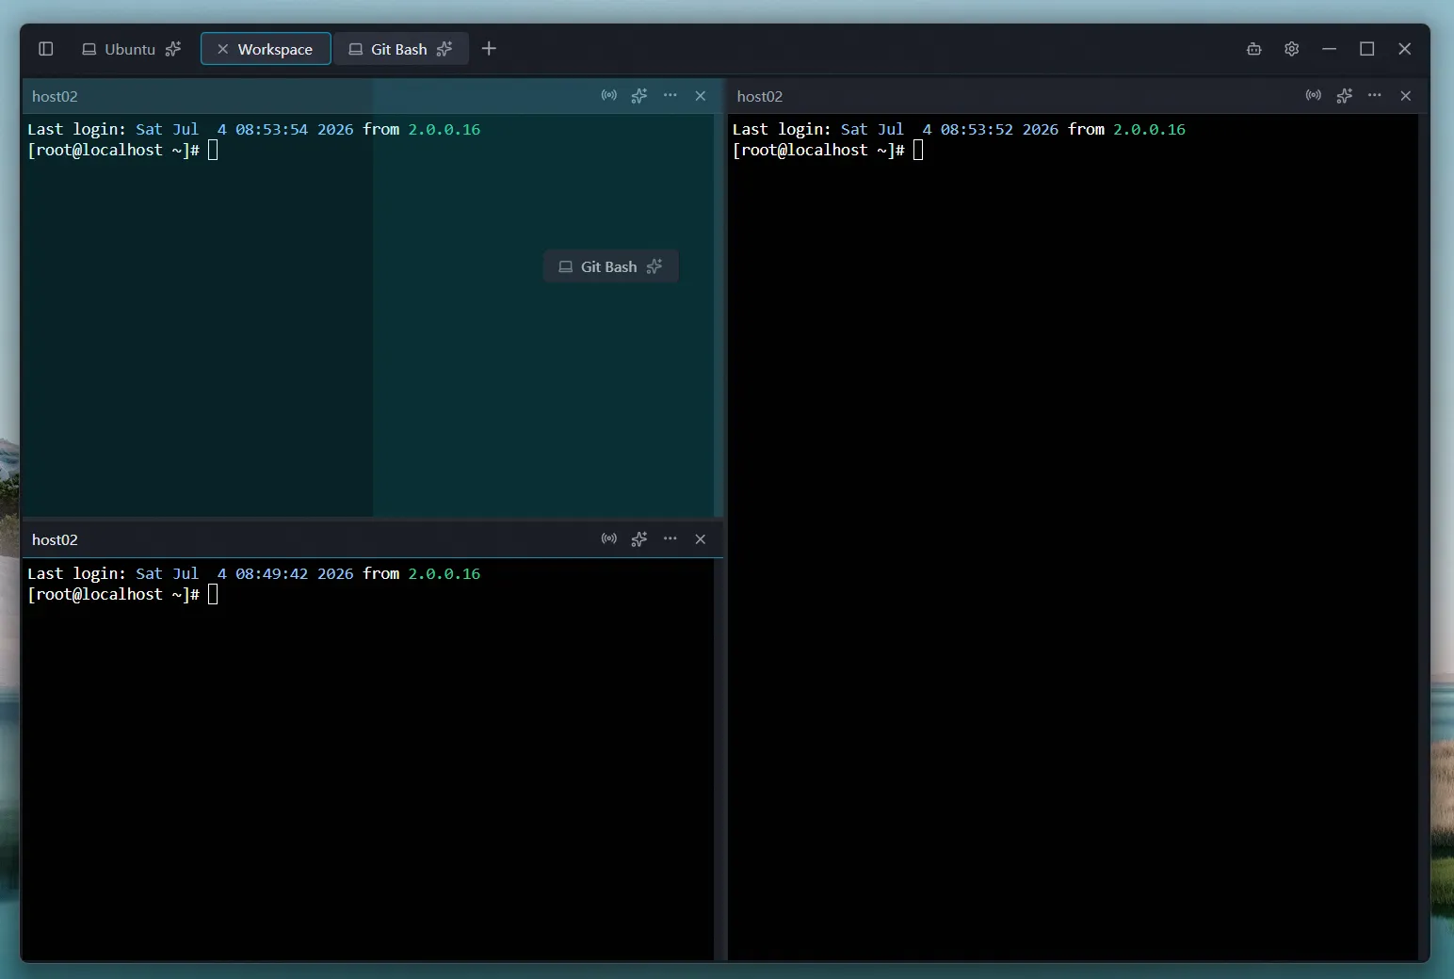
Task: Click sparkle icon in top-left host02 pane
Action: pos(639,96)
